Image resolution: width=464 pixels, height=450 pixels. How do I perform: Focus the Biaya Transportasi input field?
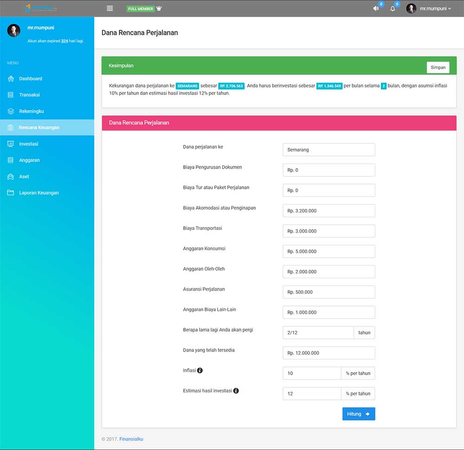[329, 231]
